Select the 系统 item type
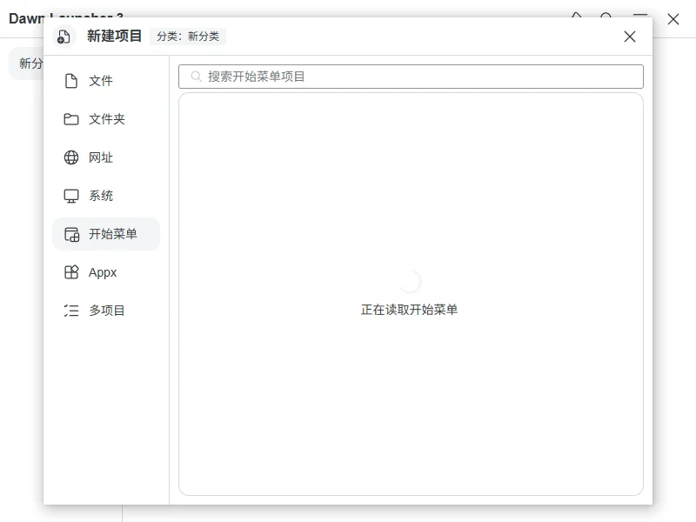Screen dimensions: 696x522 [x=106, y=195]
